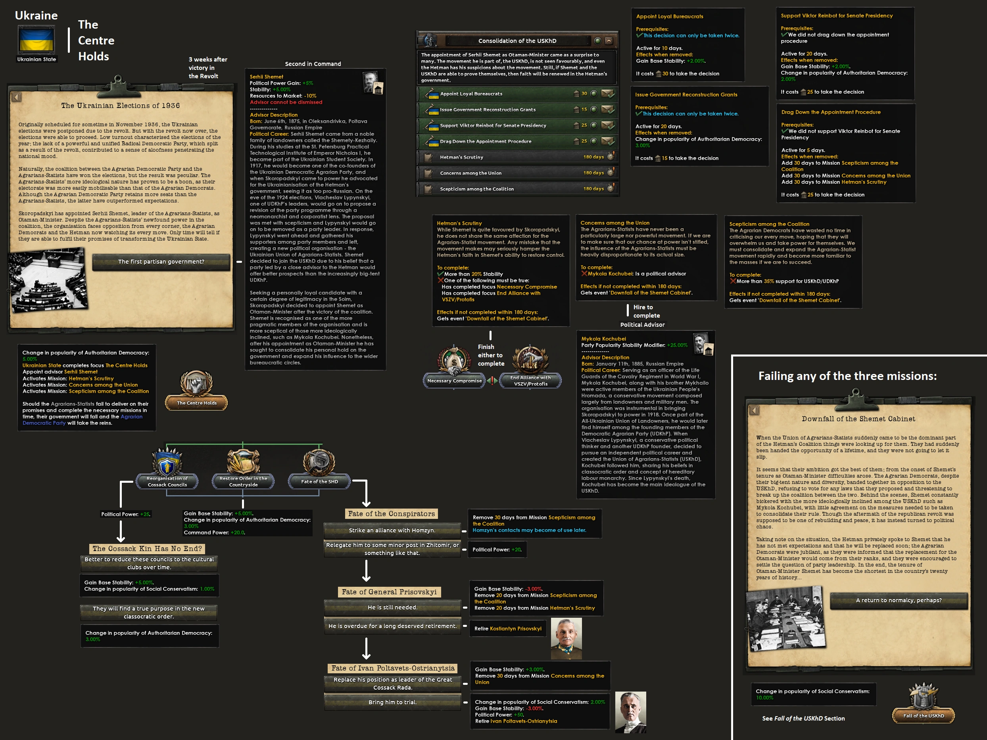This screenshot has width=987, height=740.
Task: Click envelope icon for Appoint Loyal Bureaucrats
Action: click(607, 94)
